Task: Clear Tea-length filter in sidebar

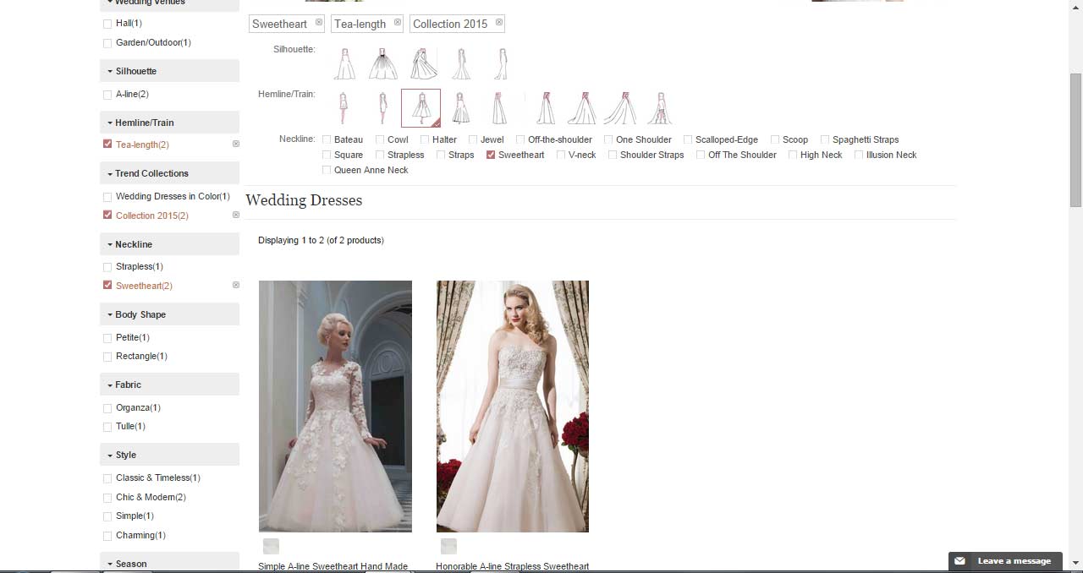Action: pyautogui.click(x=236, y=145)
